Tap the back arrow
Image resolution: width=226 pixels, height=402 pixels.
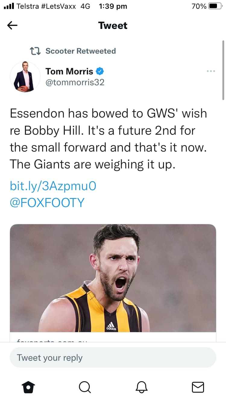(12, 26)
